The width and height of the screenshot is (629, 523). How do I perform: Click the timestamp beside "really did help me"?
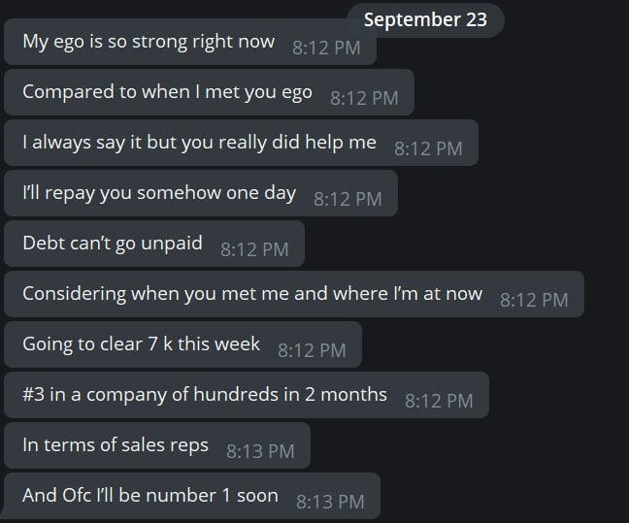point(428,148)
